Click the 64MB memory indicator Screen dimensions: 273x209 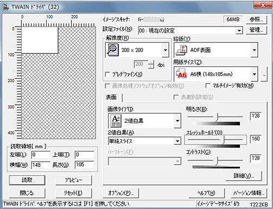click(233, 20)
